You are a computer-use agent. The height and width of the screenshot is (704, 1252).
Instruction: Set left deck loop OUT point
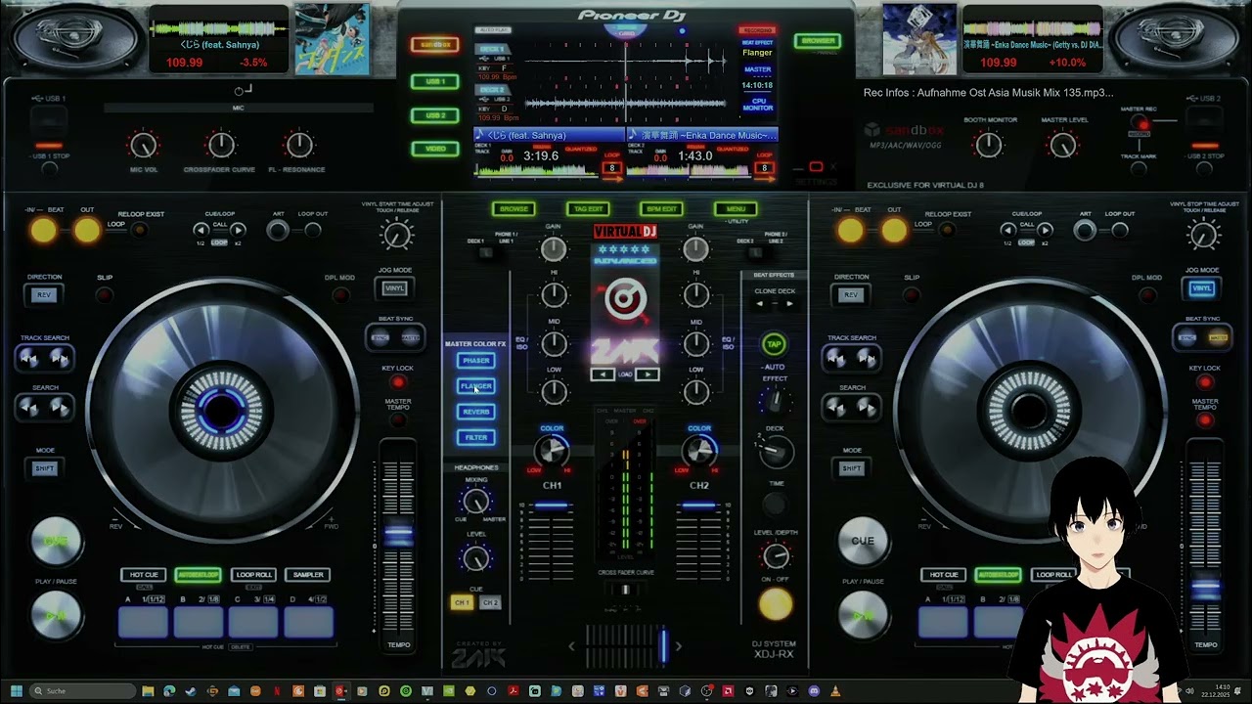click(87, 231)
